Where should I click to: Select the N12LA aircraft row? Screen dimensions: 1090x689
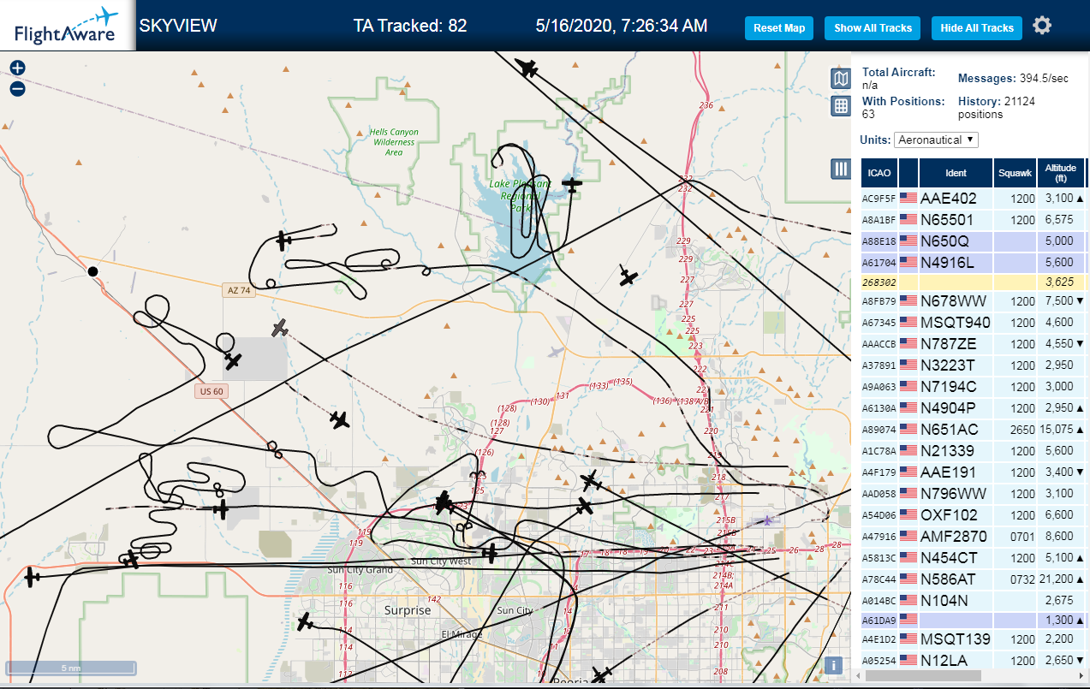point(974,661)
